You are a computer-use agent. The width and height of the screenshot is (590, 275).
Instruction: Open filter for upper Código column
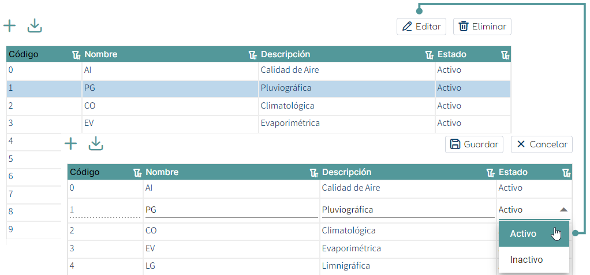click(x=76, y=55)
